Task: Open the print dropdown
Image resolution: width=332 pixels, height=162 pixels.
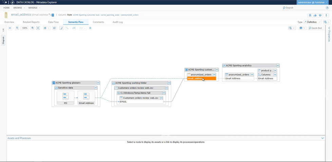Action: point(302,28)
